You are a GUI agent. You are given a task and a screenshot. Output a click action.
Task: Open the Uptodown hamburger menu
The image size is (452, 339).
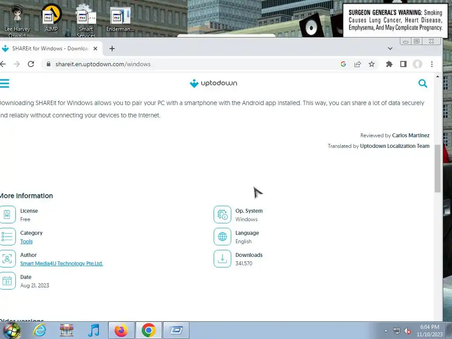4,83
